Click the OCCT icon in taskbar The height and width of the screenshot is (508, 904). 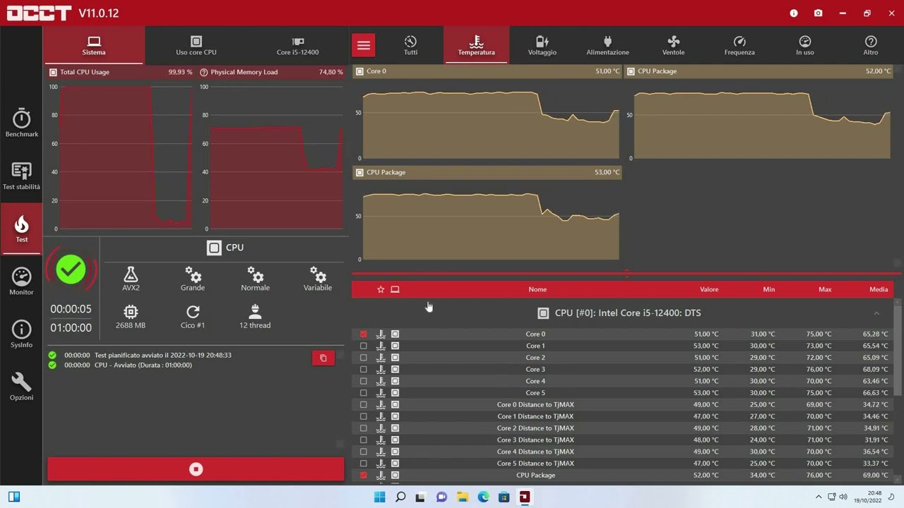(x=524, y=497)
